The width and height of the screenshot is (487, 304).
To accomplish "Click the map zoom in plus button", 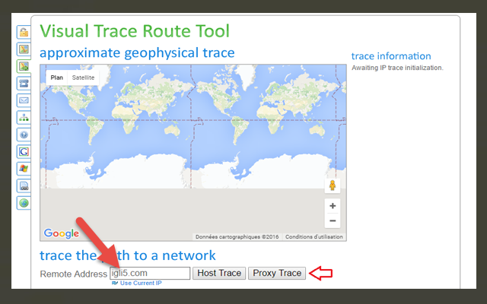I will [332, 206].
